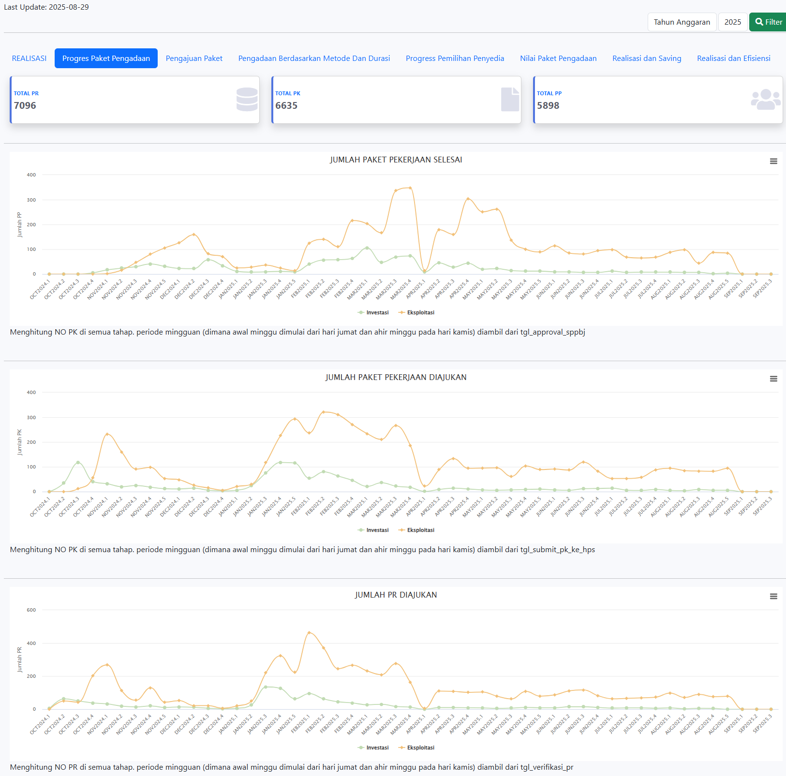
Task: Open the hamburger menu of Paket Pekerjaan Diajukan chart
Action: [773, 379]
